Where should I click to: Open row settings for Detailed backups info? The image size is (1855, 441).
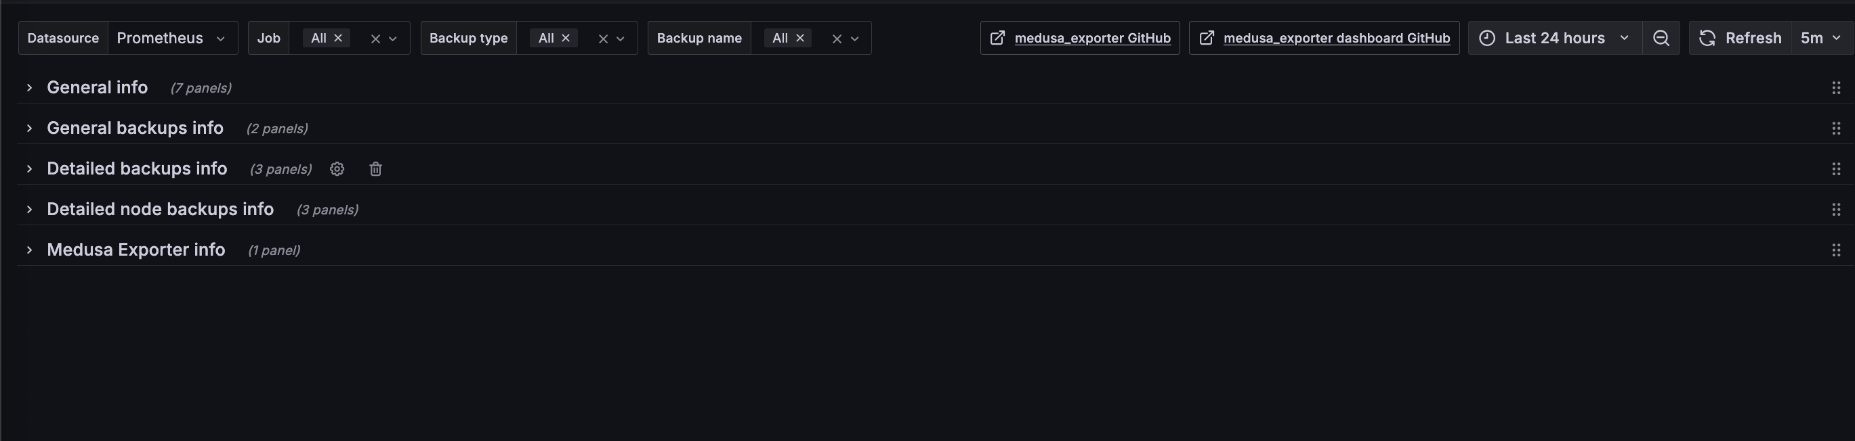(337, 168)
